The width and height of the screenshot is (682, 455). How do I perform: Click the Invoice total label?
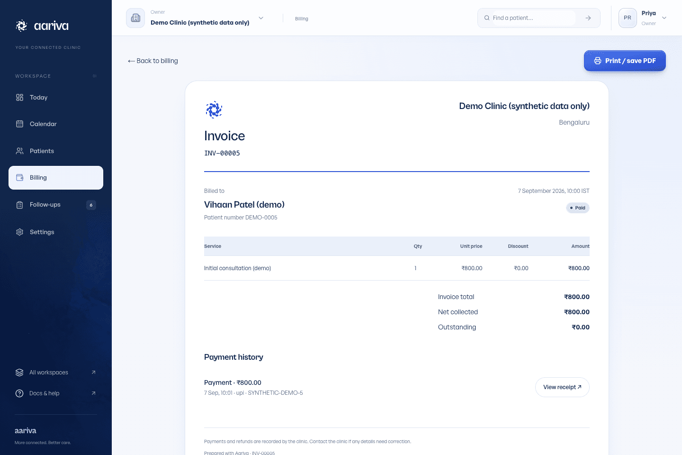(x=456, y=297)
